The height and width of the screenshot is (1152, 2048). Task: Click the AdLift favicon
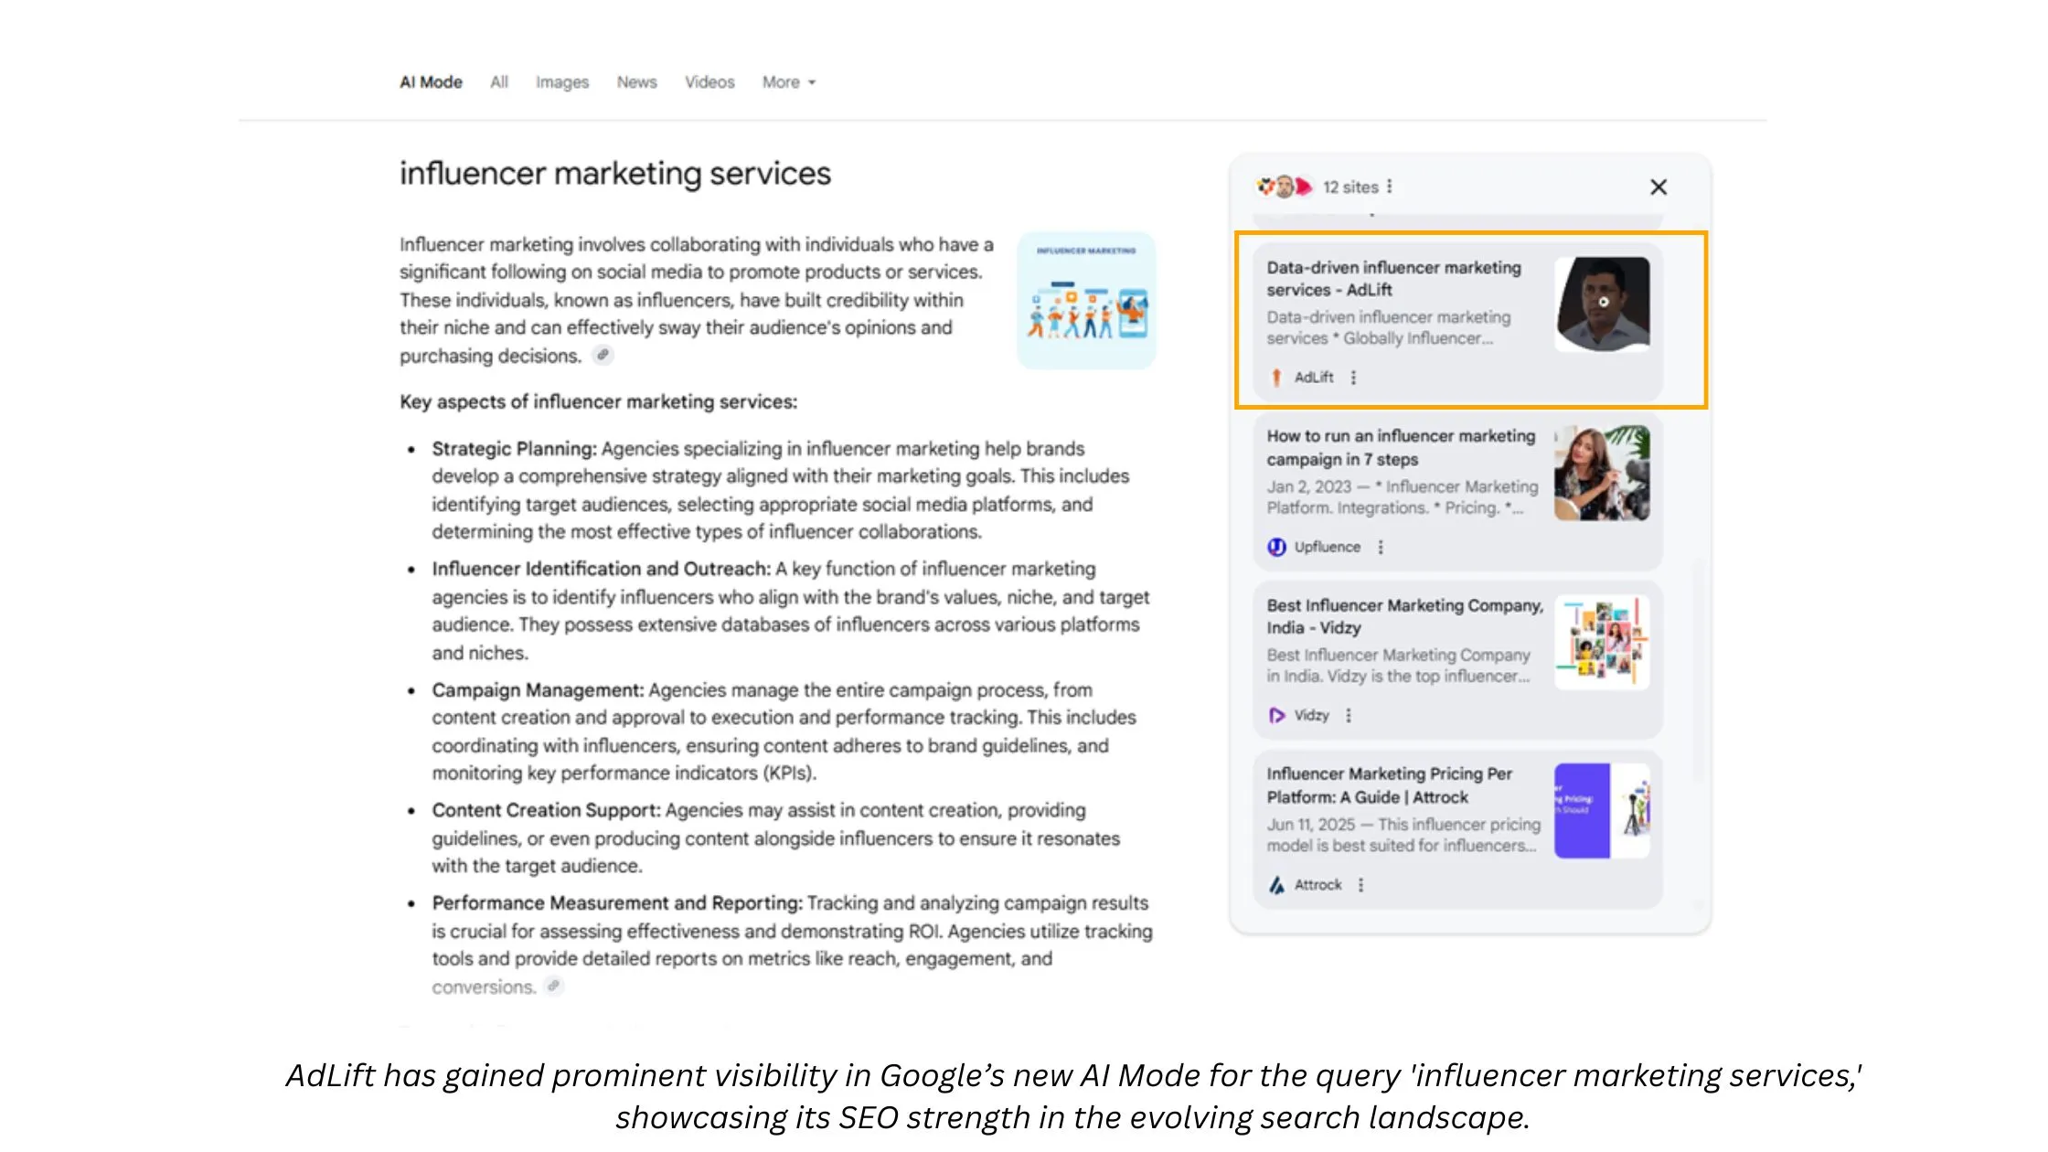1276,378
